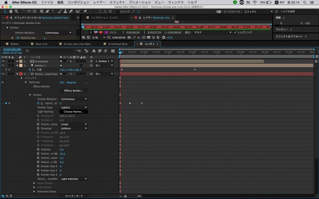Click the timeline zoom slider at bottom
The image size is (319, 199).
point(126,196)
